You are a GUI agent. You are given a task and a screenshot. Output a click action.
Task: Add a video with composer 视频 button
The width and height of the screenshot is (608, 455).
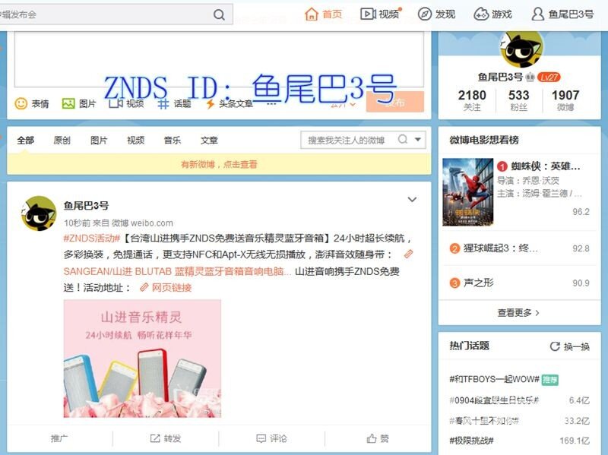click(x=126, y=103)
